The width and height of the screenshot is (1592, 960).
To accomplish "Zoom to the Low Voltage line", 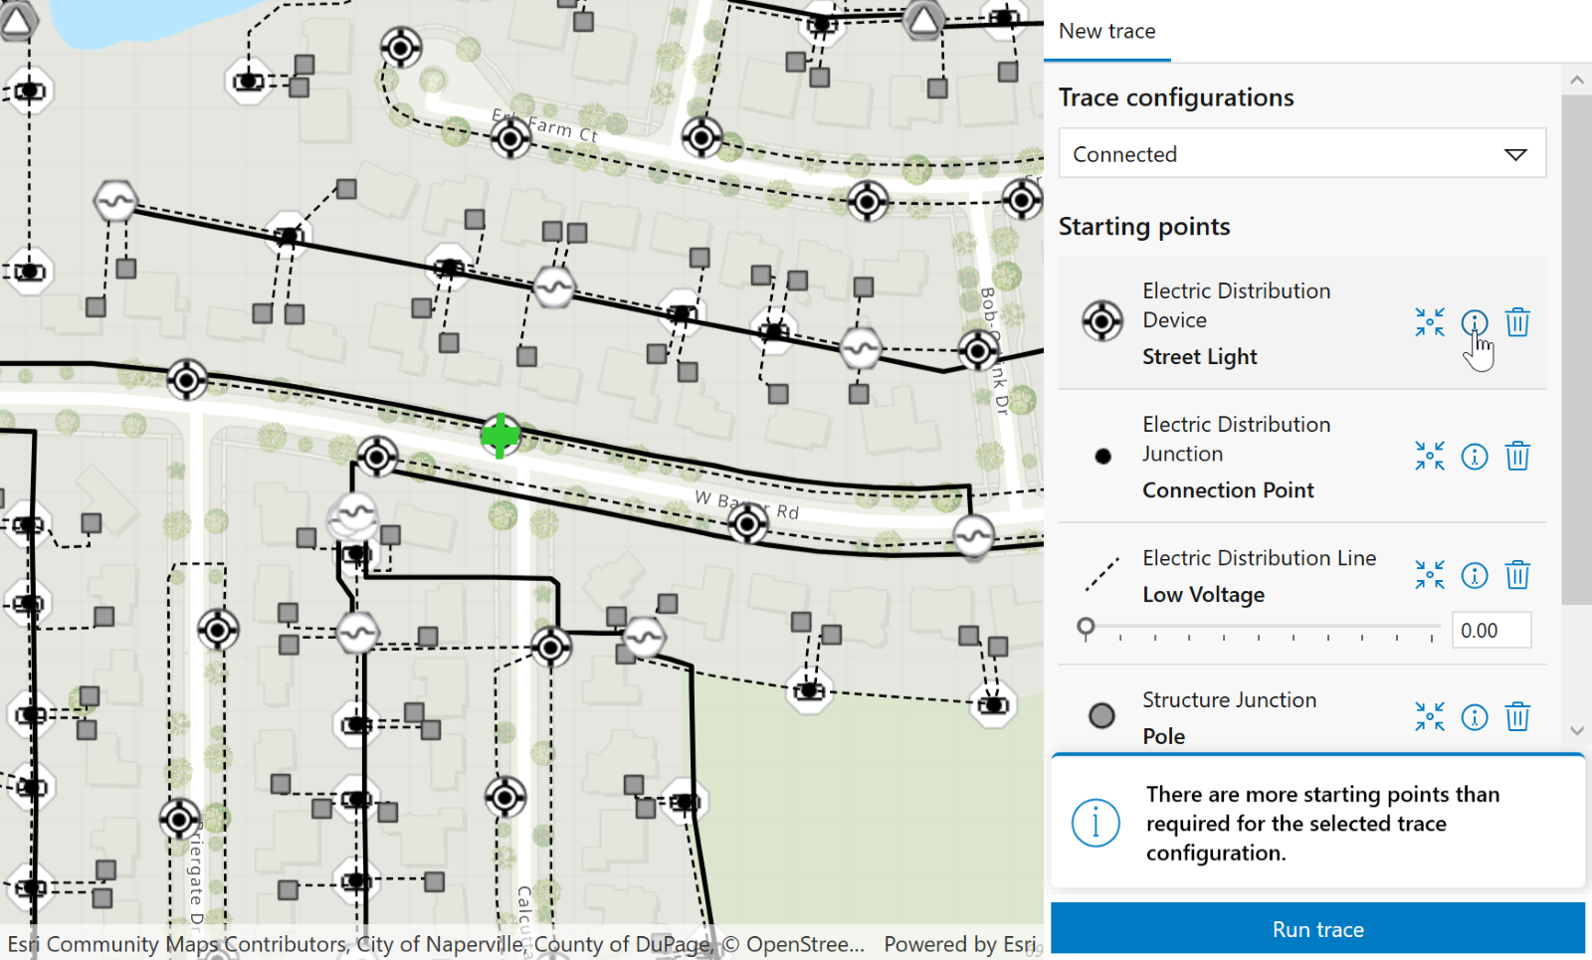I will coord(1430,575).
